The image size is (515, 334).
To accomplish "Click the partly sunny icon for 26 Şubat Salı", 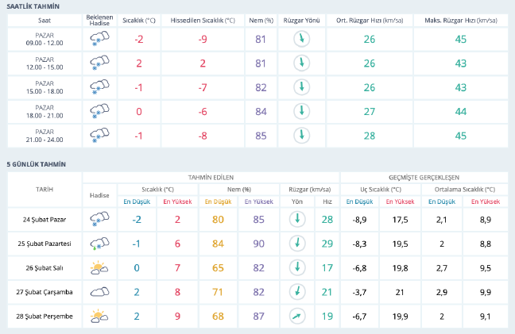I will click(99, 267).
